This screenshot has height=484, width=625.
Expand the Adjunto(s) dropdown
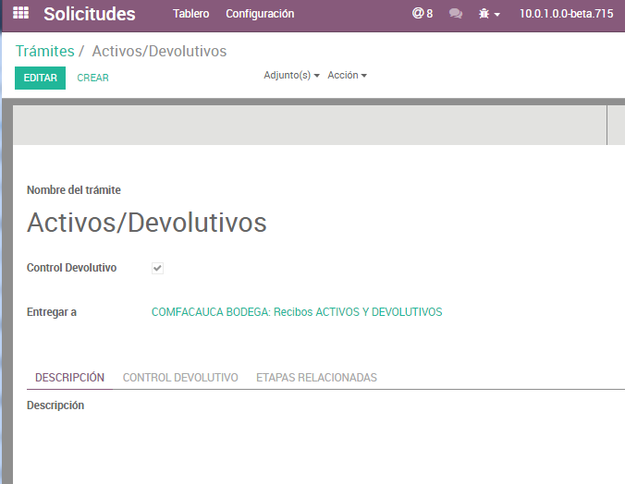coord(291,75)
